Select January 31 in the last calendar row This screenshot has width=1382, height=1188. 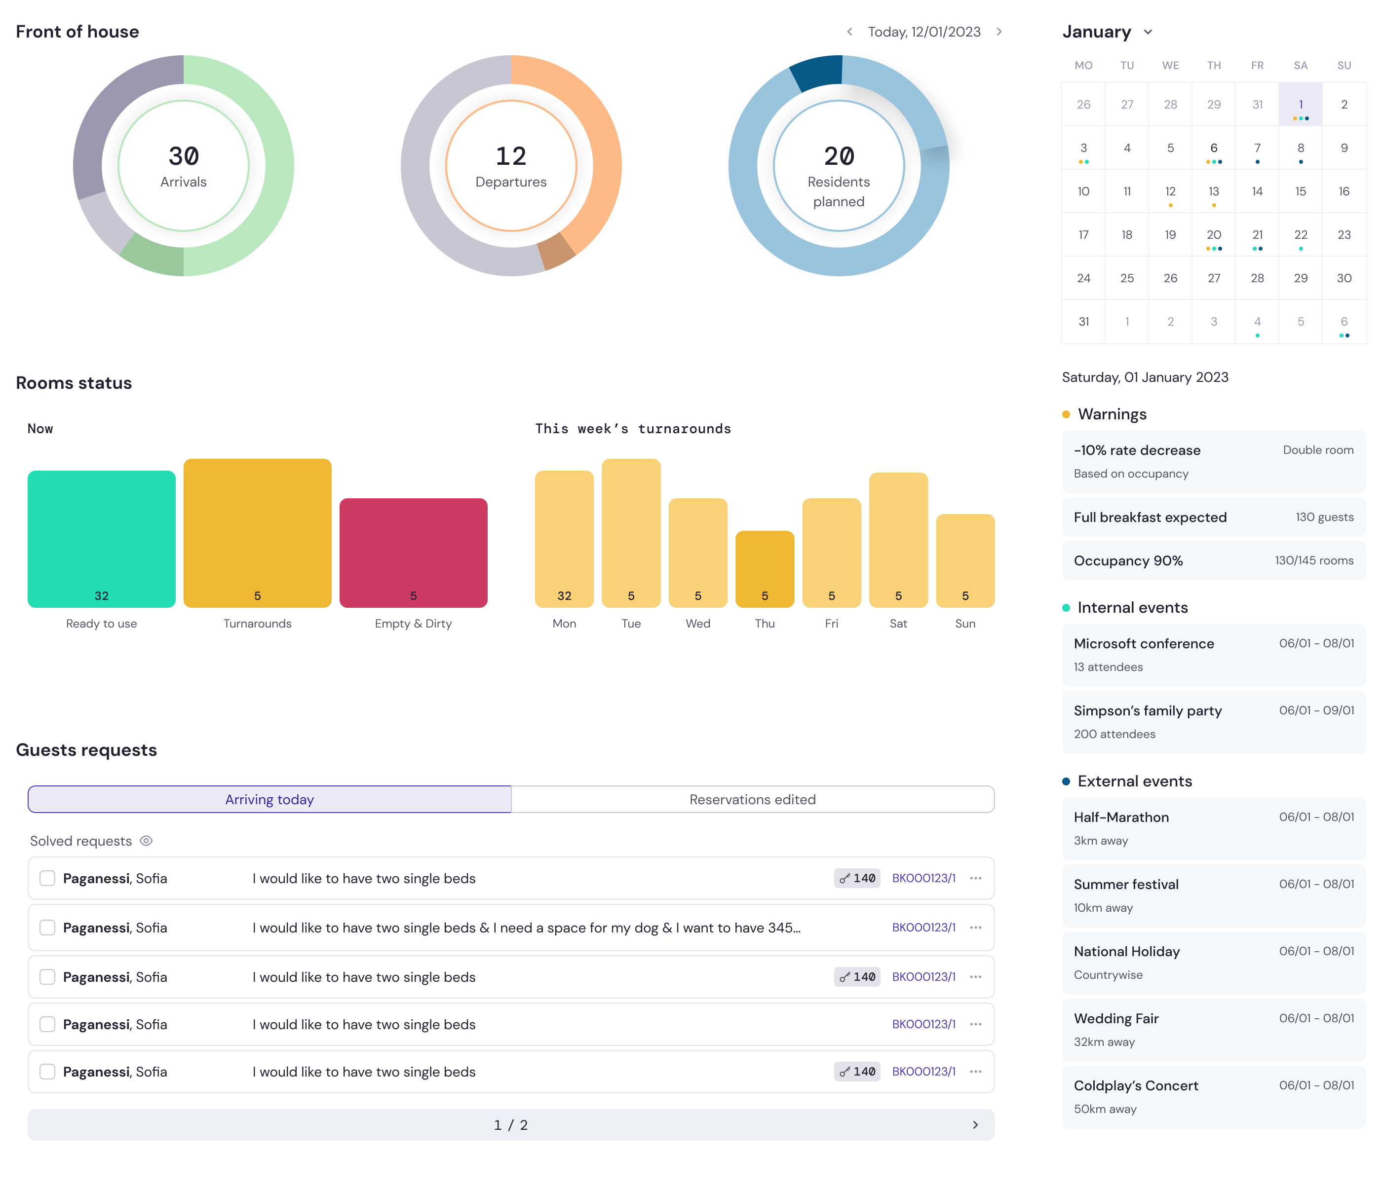click(x=1083, y=321)
